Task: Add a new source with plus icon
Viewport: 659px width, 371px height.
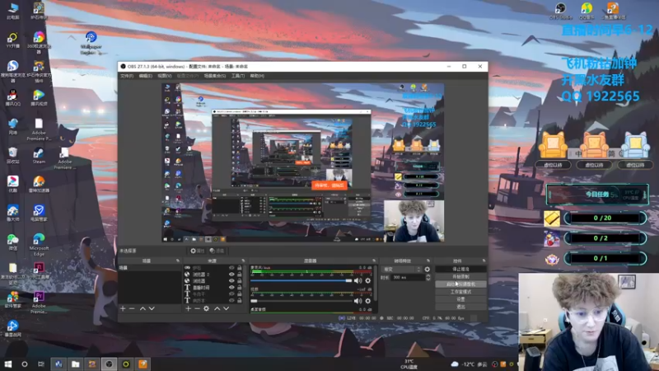Action: [189, 308]
